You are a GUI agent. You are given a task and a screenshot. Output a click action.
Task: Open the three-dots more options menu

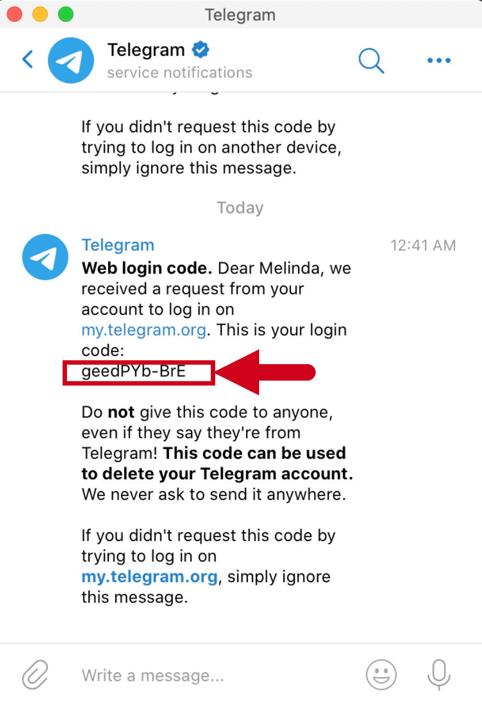[x=439, y=60]
